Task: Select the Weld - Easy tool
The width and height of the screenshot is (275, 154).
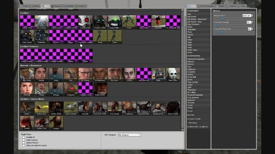Action: coord(192,50)
